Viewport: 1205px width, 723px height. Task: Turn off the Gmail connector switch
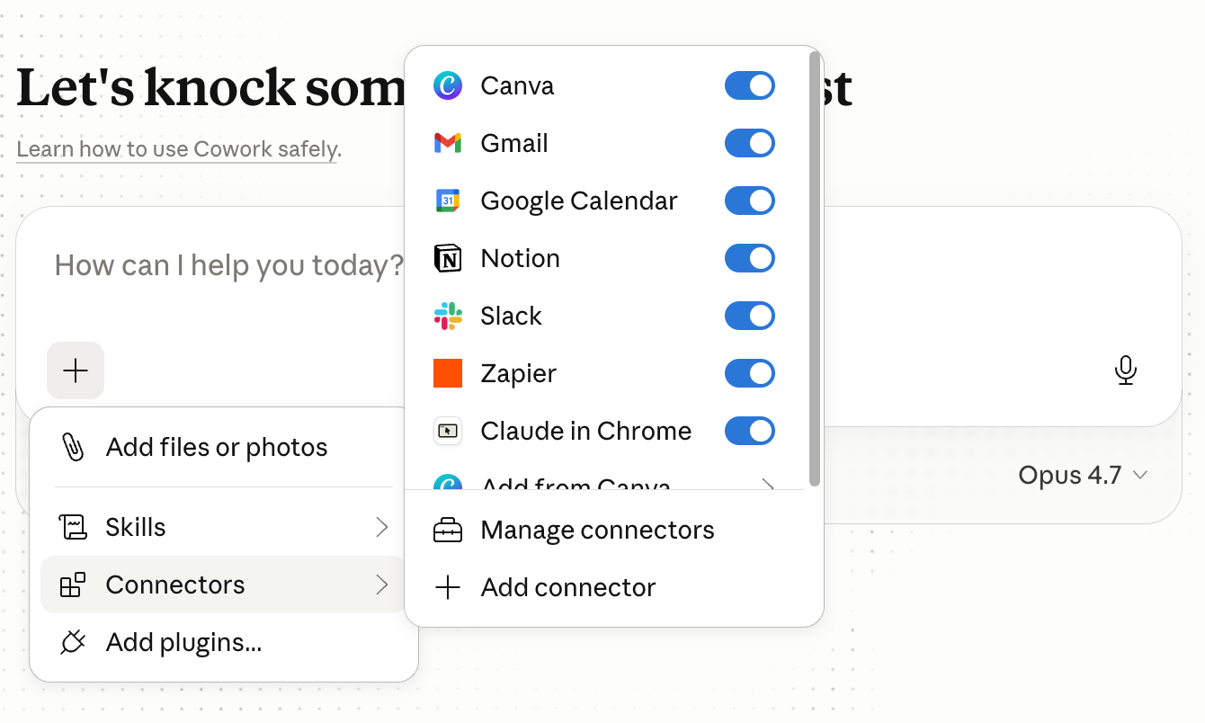(749, 143)
